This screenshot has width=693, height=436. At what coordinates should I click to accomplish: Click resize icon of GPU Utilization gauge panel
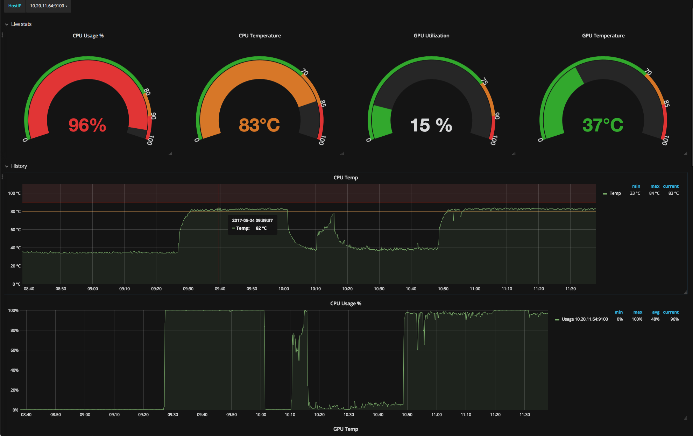tap(514, 153)
